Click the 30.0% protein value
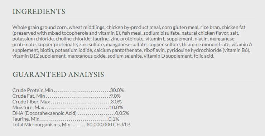265x136 pixels. (x=117, y=90)
